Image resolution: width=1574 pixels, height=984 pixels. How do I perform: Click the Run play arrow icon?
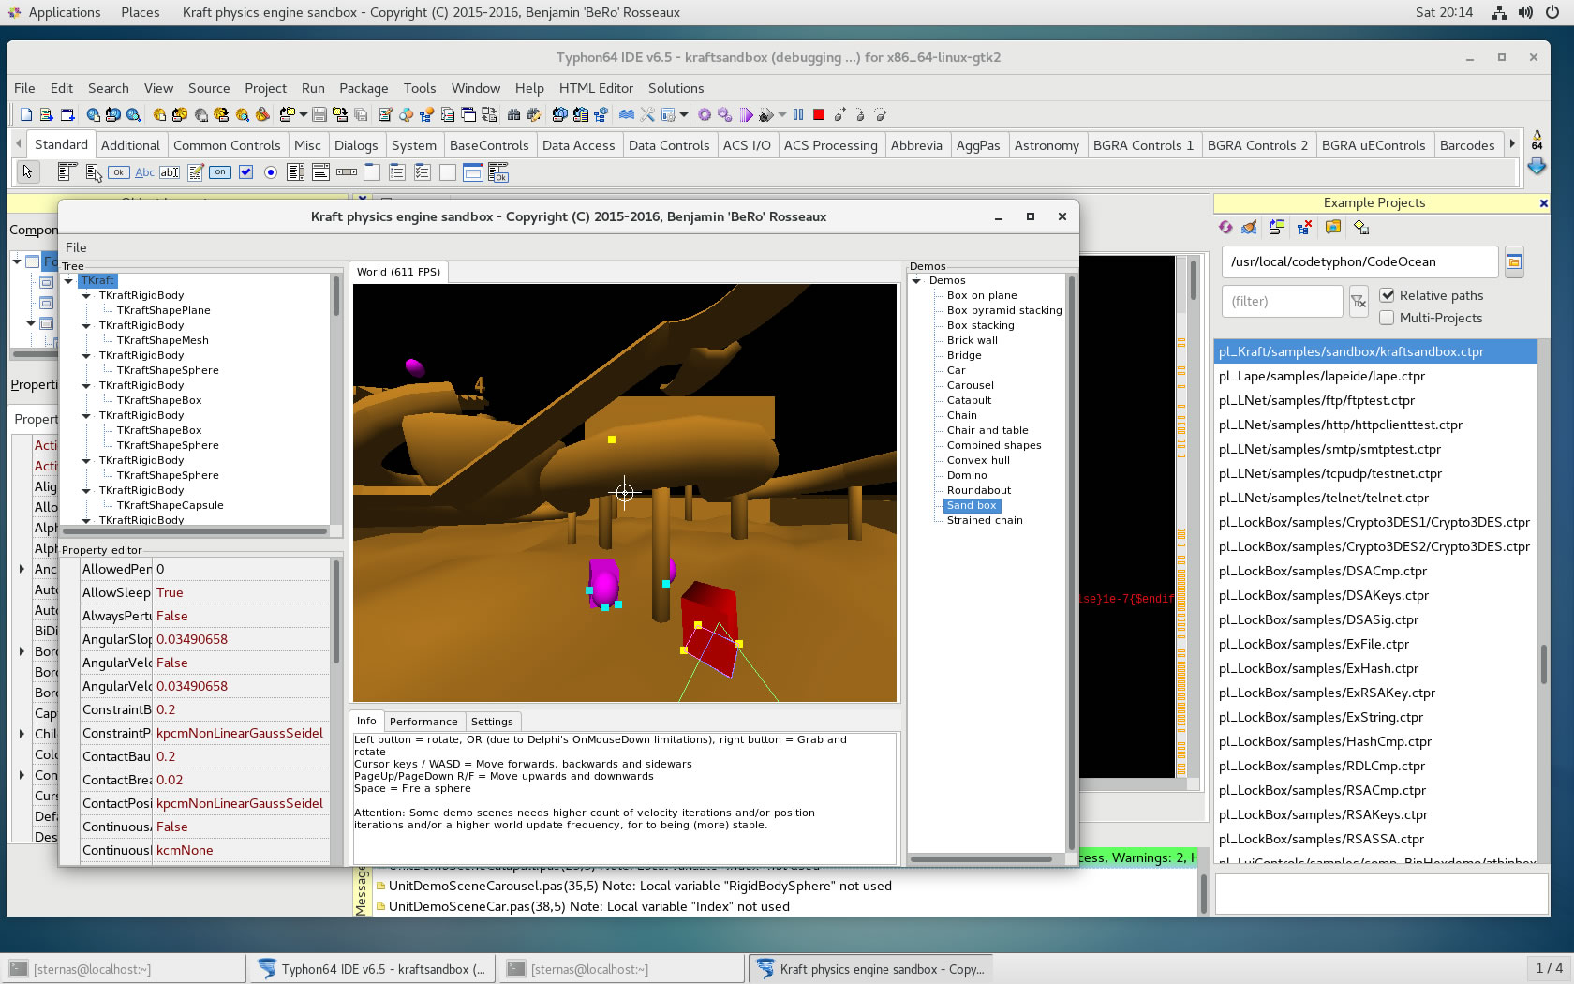click(746, 114)
